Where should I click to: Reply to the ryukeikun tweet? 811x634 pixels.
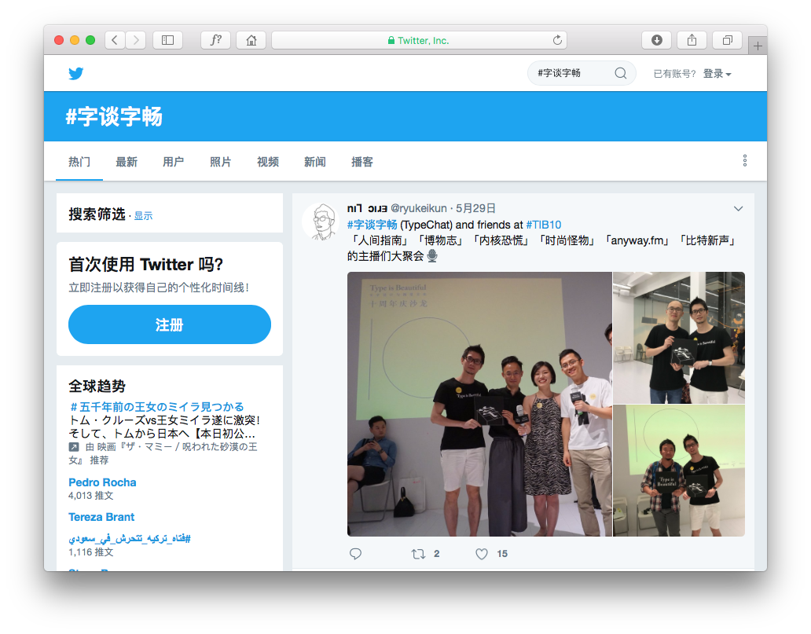pyautogui.click(x=355, y=554)
